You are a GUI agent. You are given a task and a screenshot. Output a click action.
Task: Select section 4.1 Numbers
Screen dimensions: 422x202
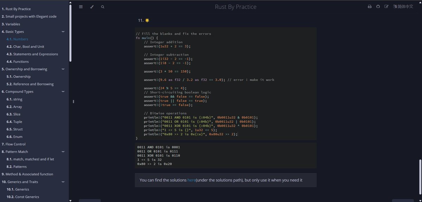tap(17, 39)
